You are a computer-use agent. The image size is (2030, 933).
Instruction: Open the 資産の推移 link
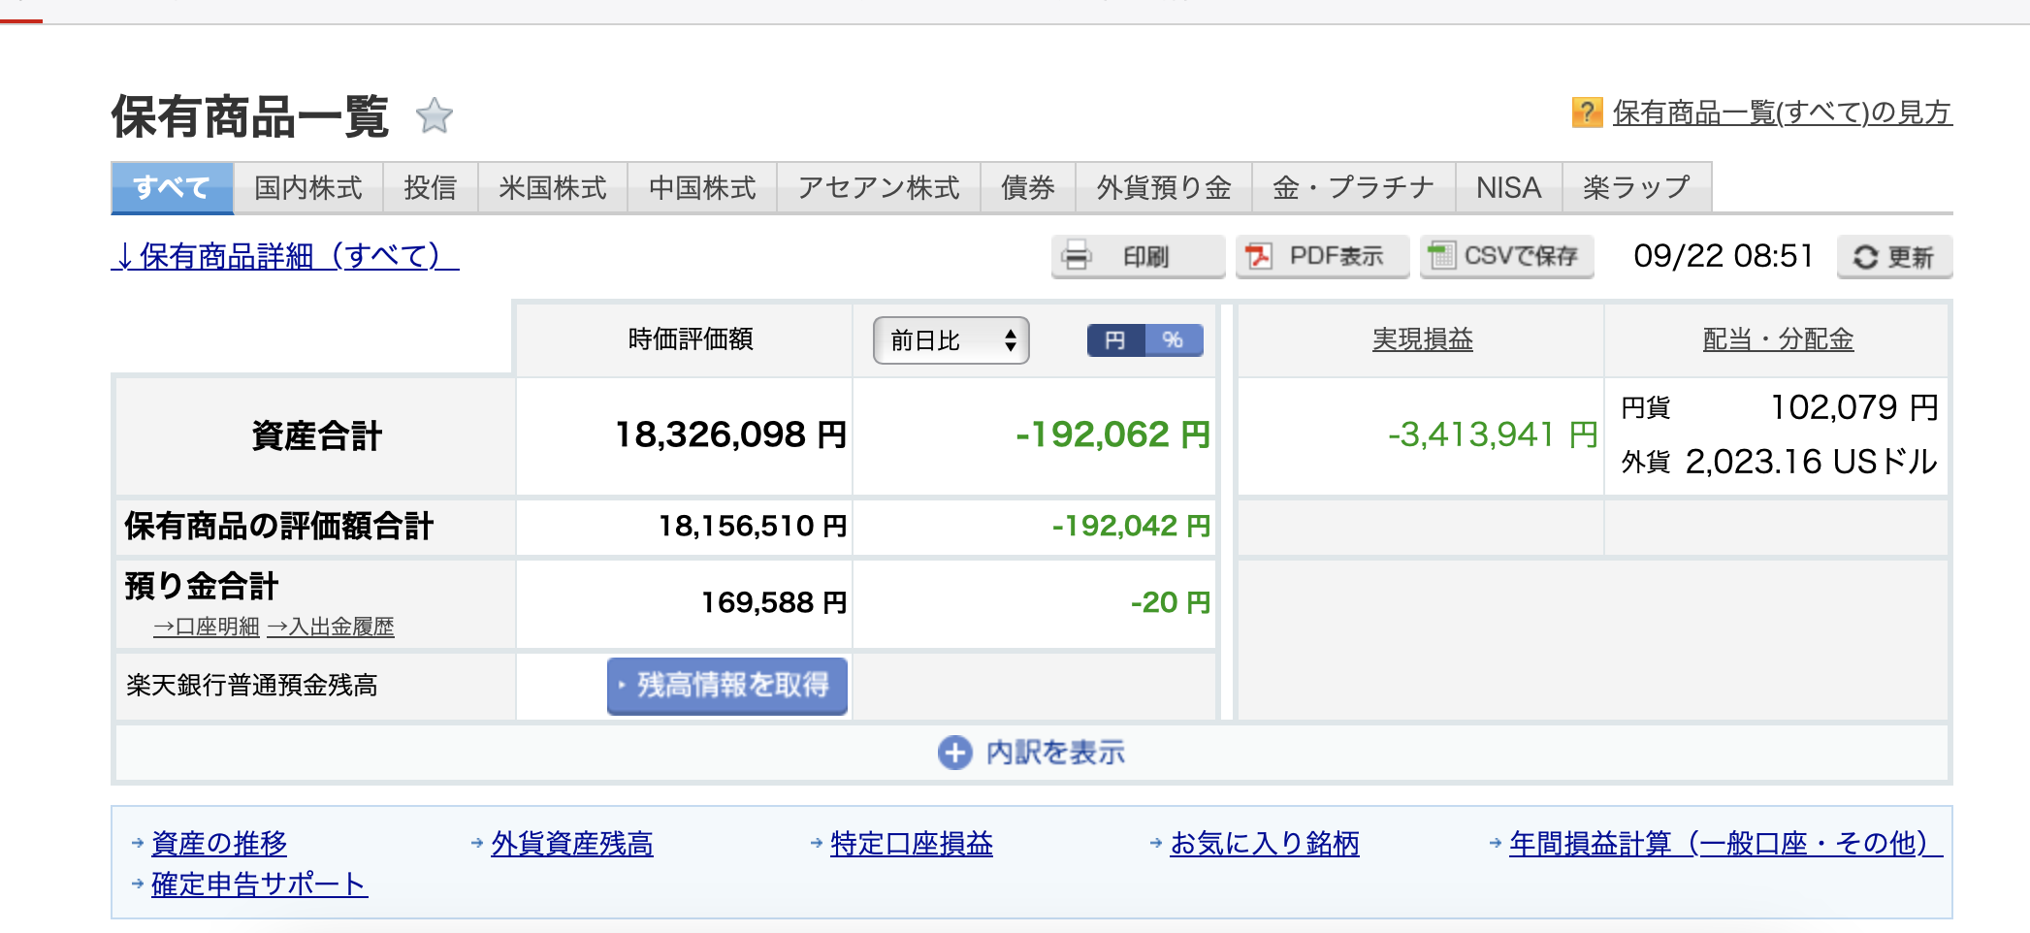pyautogui.click(x=219, y=843)
